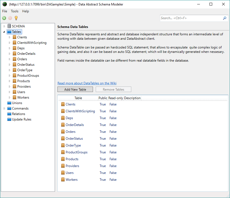Expand the SCHEMA tree node

[x=4, y=26]
